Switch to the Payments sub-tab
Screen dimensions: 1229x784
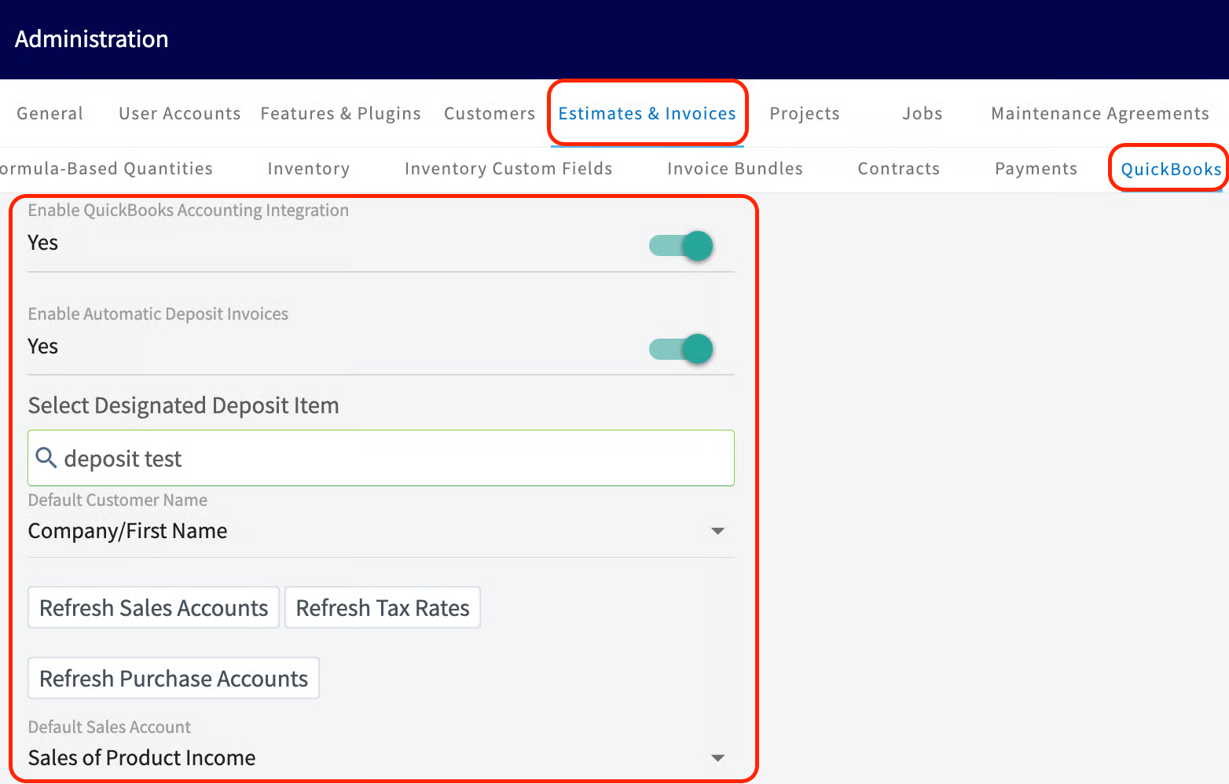click(1036, 168)
